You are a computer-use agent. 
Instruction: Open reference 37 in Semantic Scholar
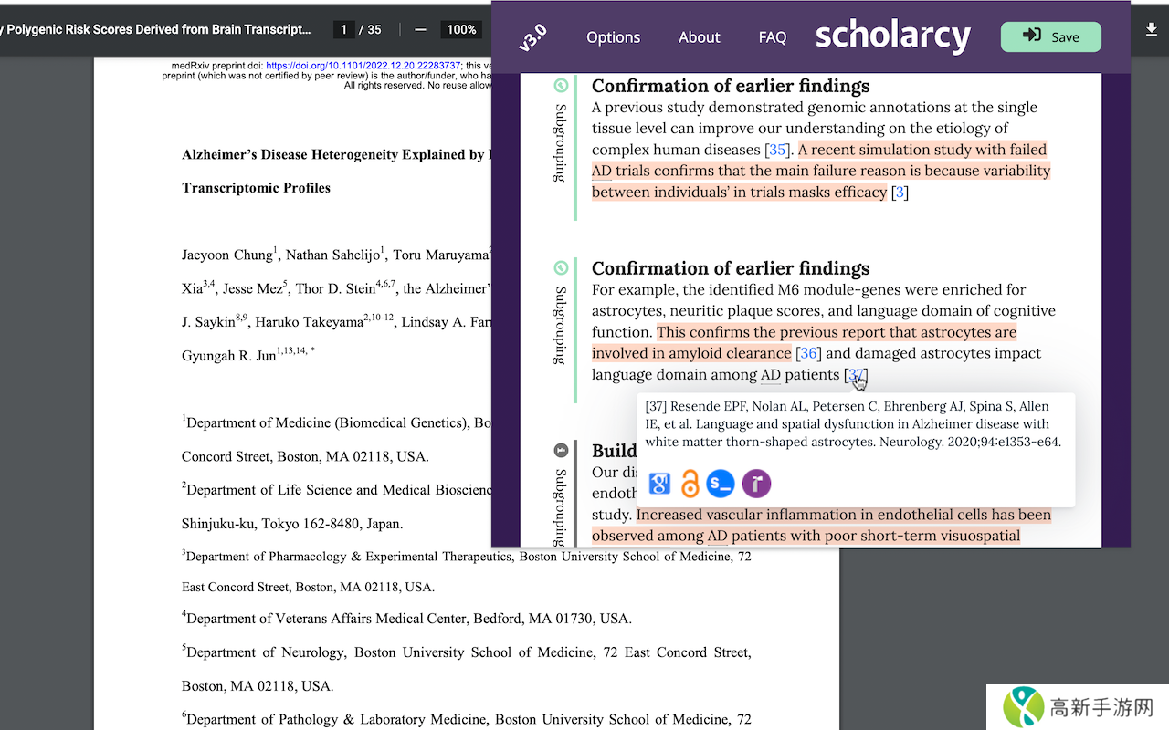tap(721, 484)
